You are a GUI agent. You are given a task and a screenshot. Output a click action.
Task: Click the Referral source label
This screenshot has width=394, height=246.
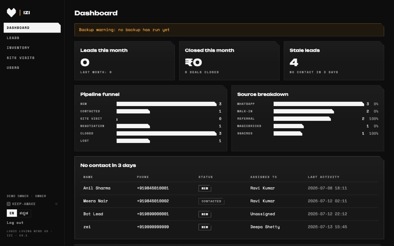pyautogui.click(x=246, y=119)
